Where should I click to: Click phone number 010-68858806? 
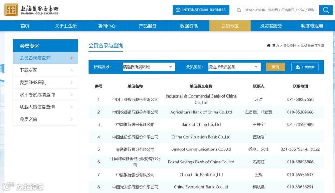[x=300, y=162]
